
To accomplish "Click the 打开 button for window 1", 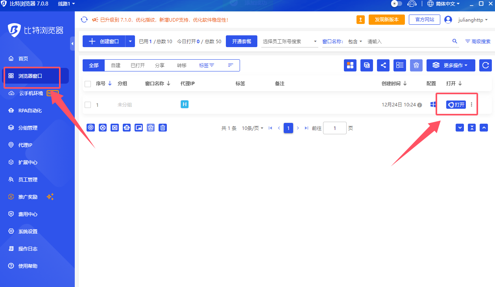I will (456, 104).
